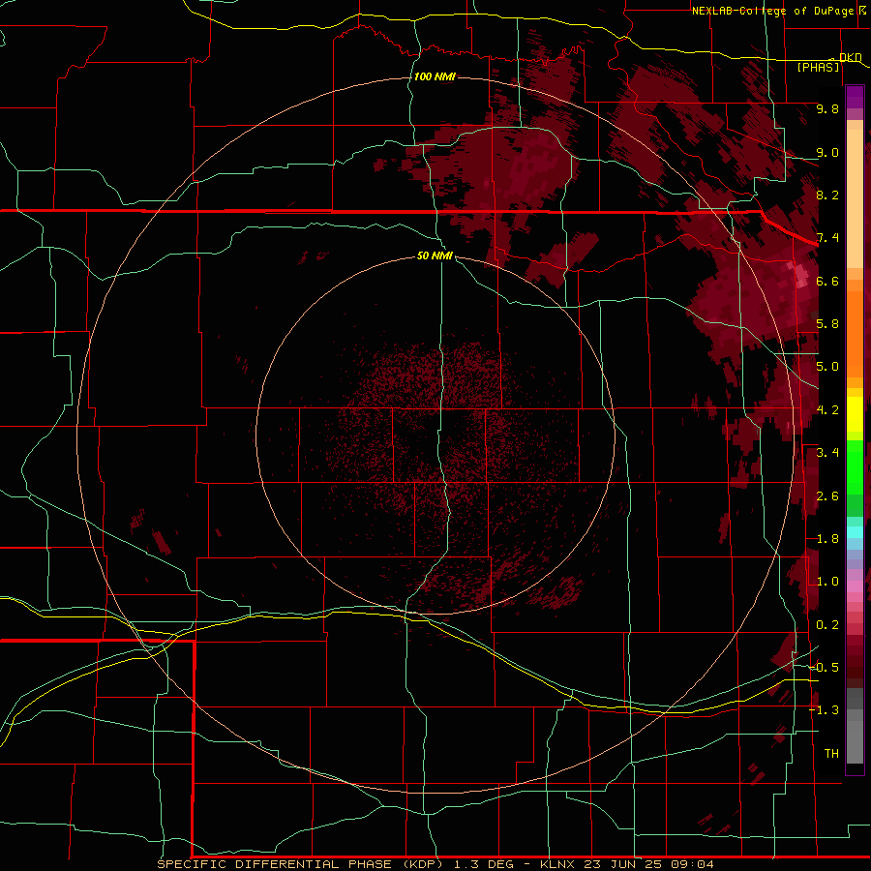The width and height of the screenshot is (871, 871).
Task: Click the cyan band of the color scale
Action: pyautogui.click(x=855, y=531)
